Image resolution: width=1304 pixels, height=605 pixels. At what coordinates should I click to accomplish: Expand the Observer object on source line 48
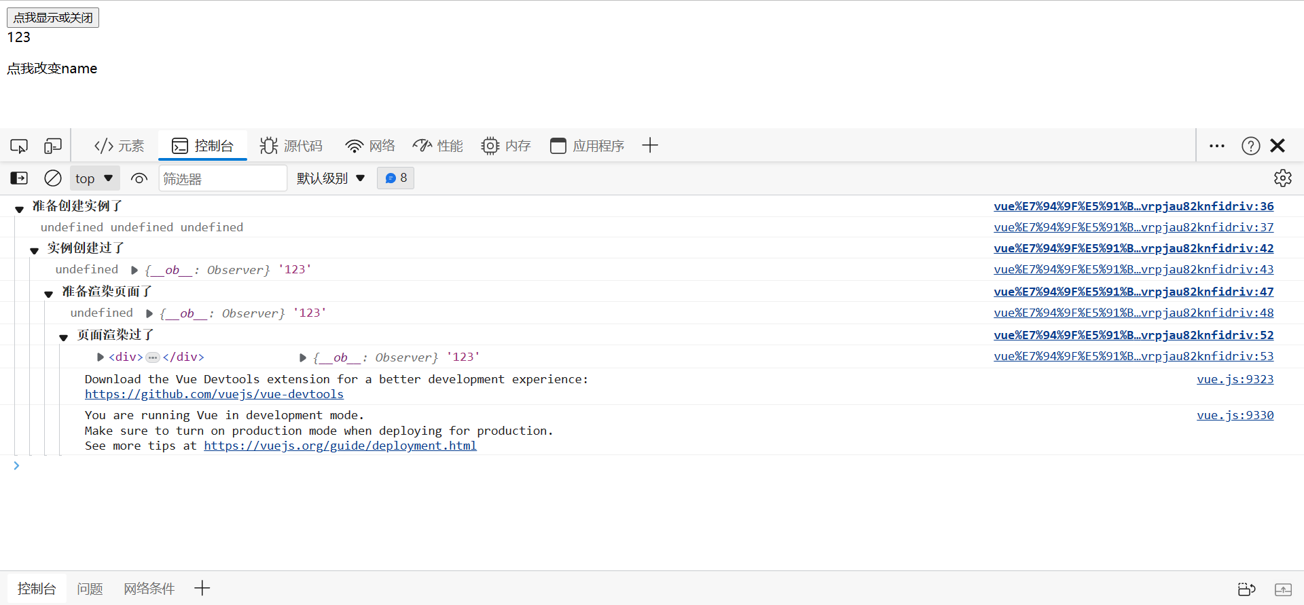click(x=149, y=313)
